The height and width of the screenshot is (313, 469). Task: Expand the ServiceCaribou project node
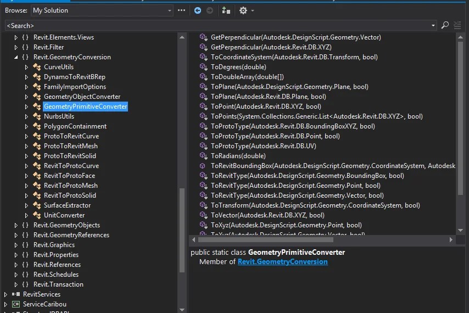tap(5, 304)
